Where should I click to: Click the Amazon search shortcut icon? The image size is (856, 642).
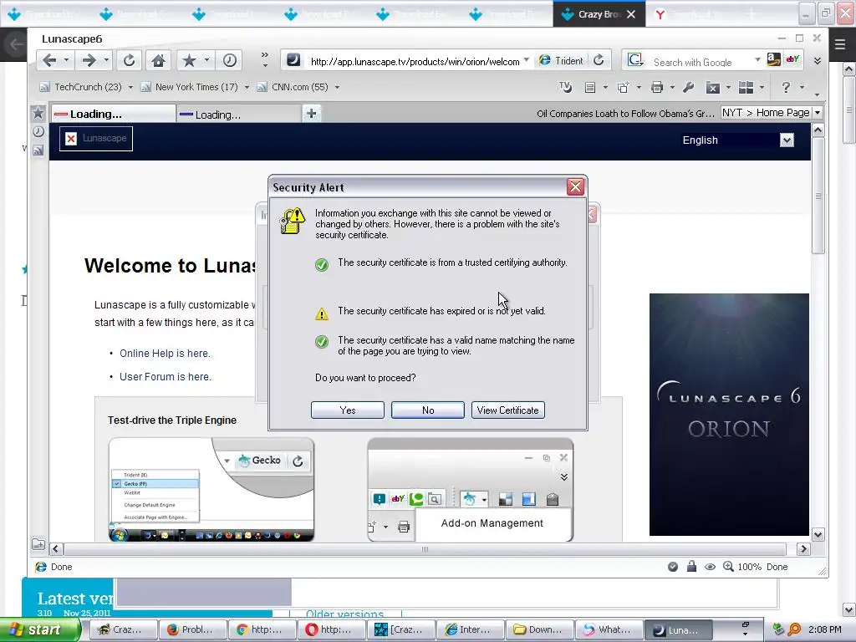(x=773, y=59)
